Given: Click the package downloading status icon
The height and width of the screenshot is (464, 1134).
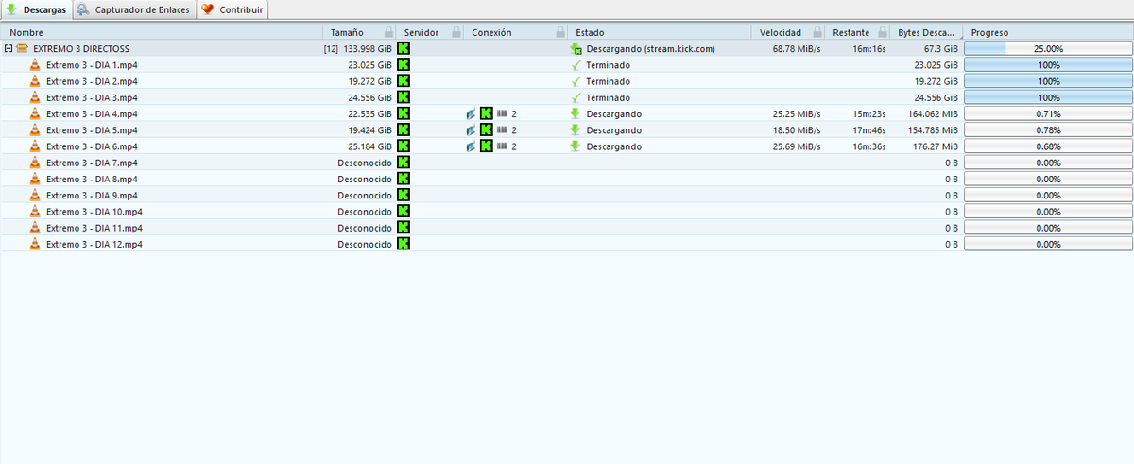Looking at the screenshot, I should coord(576,48).
